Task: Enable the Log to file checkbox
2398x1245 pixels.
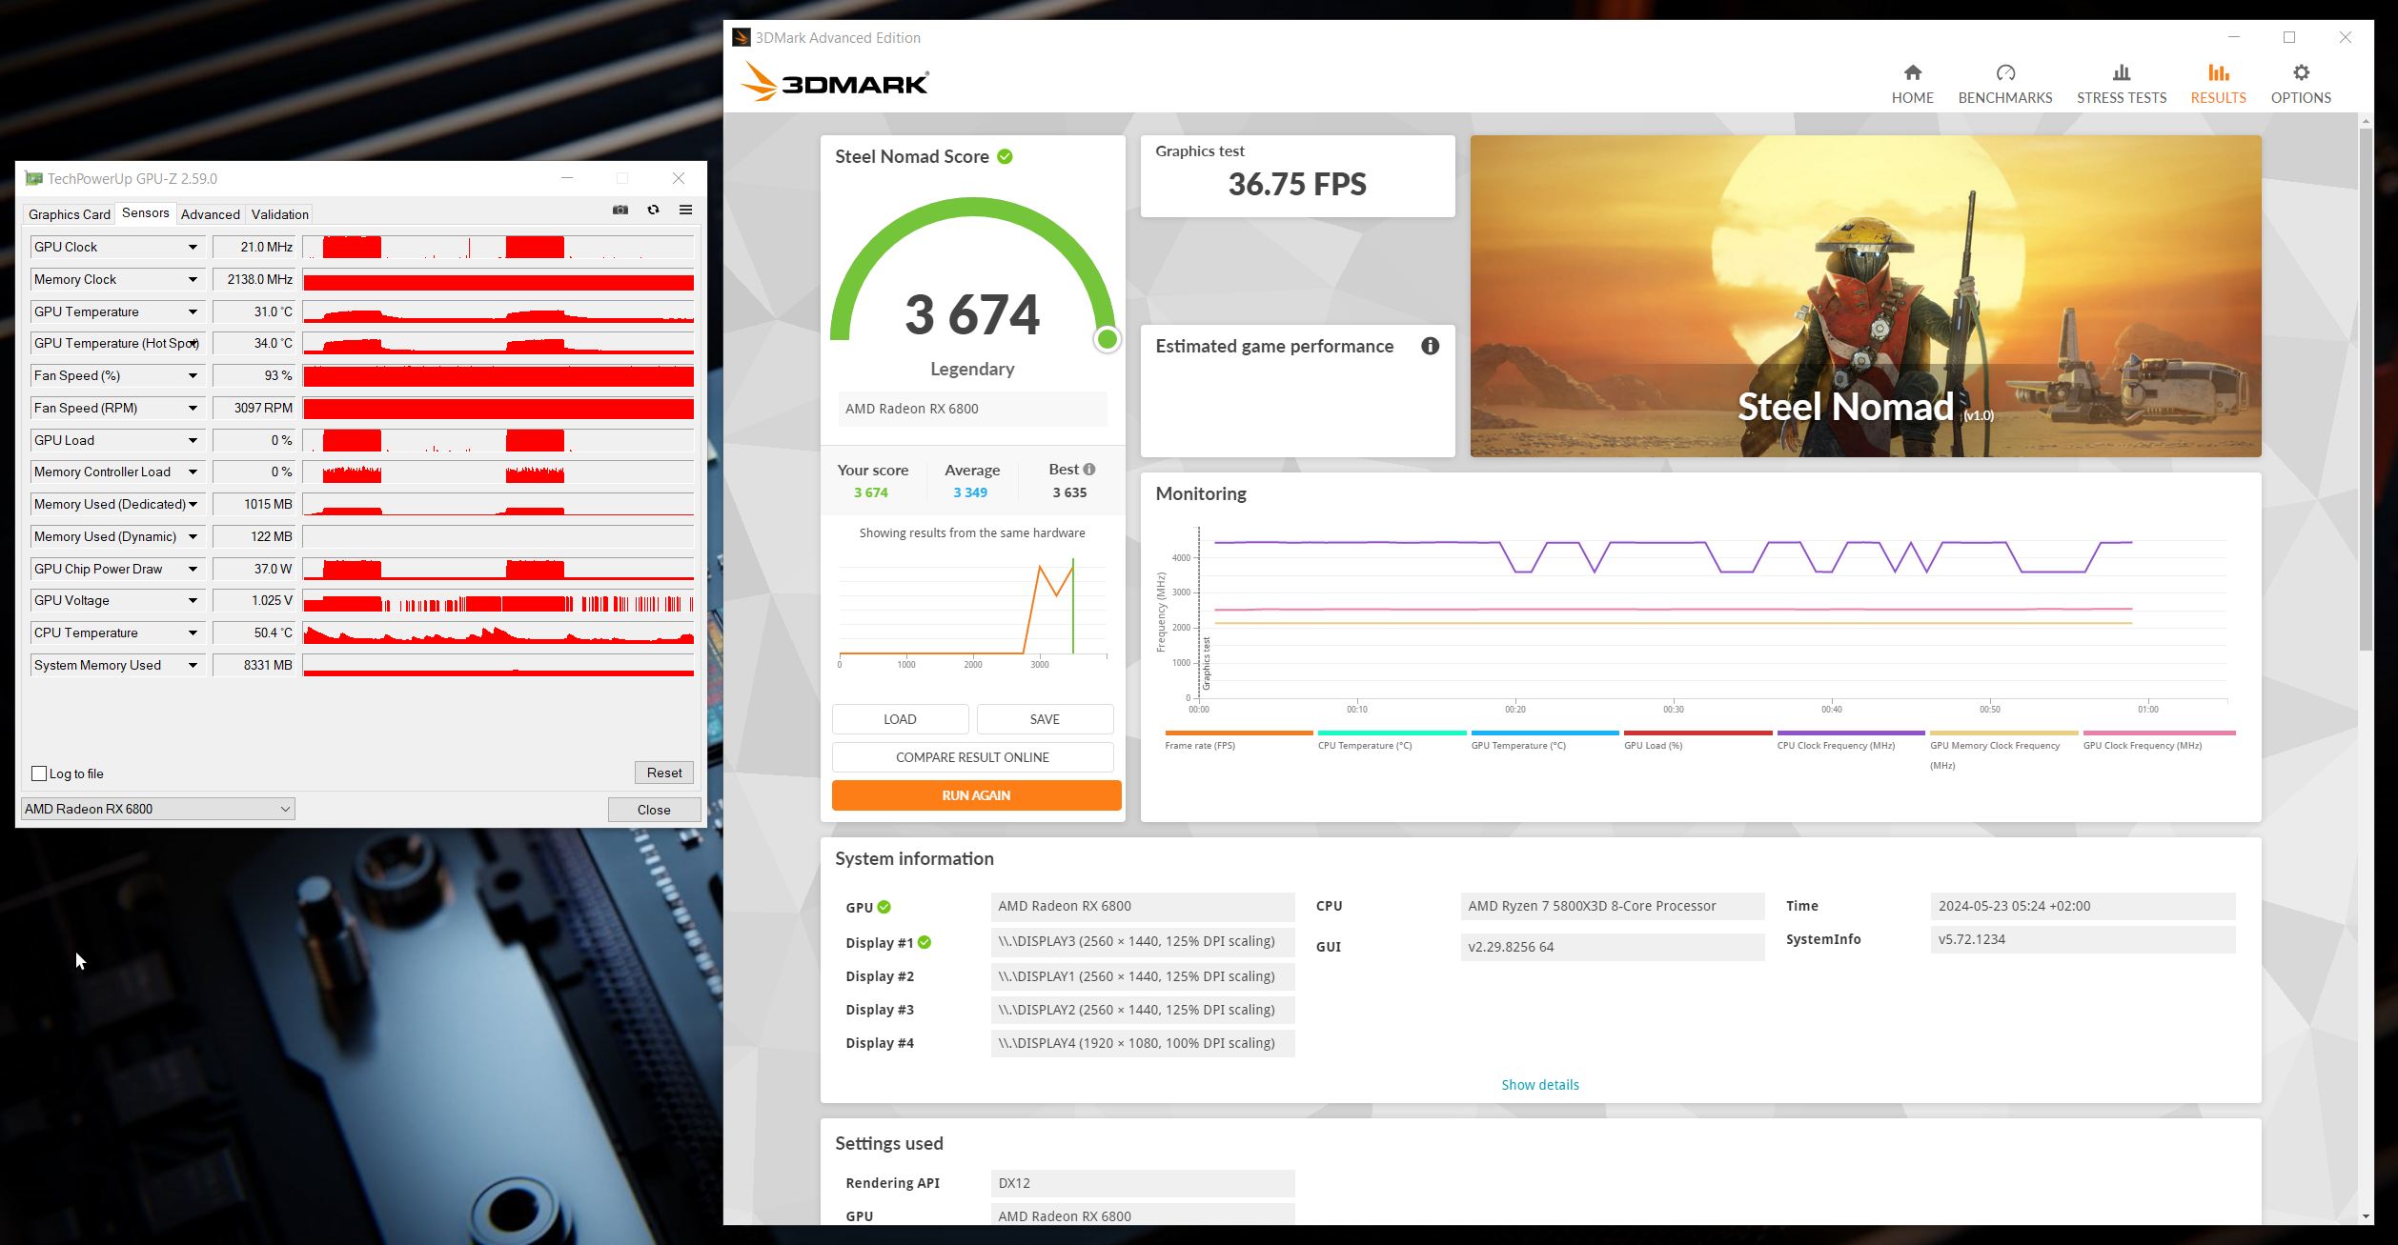Action: click(x=39, y=773)
